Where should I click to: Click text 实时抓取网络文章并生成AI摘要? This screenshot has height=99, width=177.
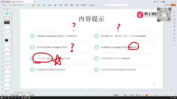coord(115,59)
